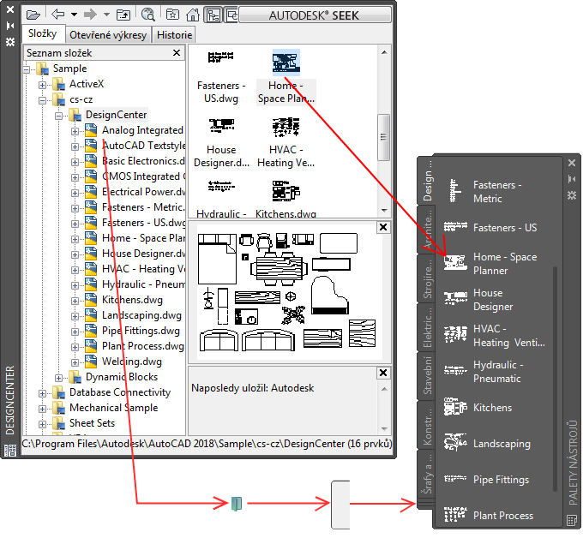Switch to the Šrafy a... palette tab
Viewport: 583px width, 538px height.
(x=427, y=475)
